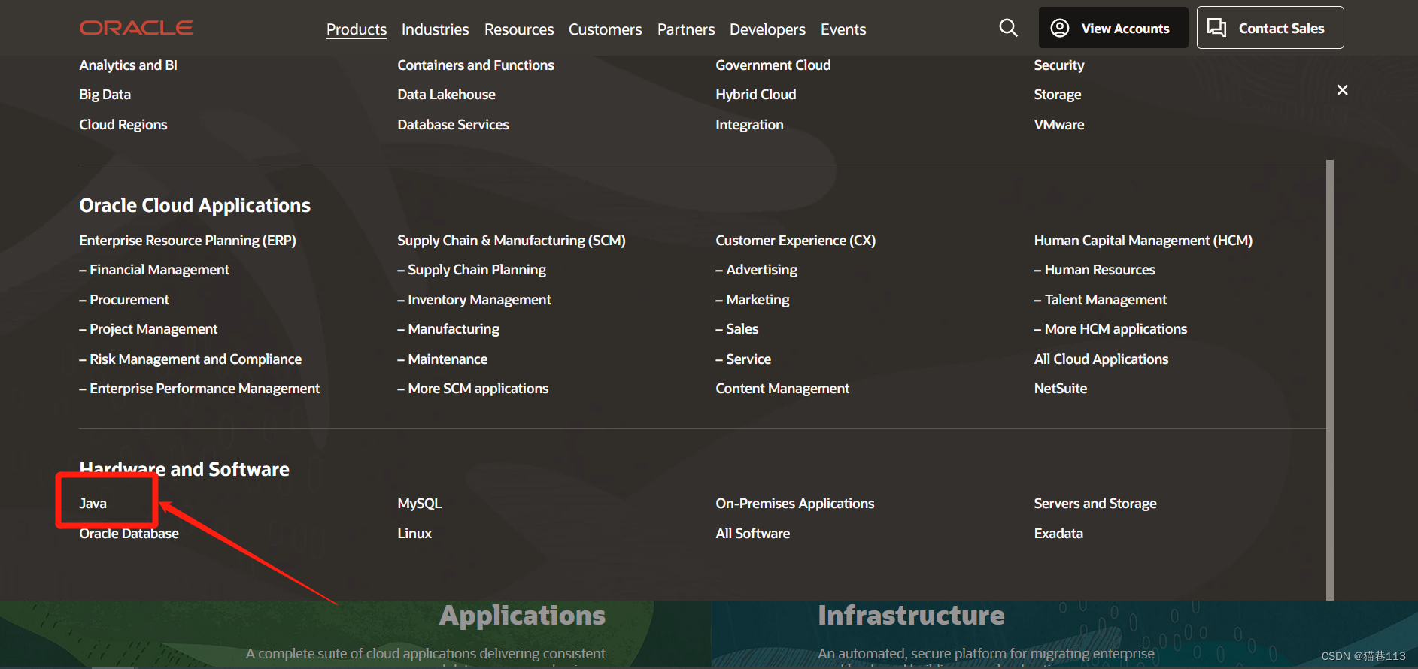
Task: Open Enterprise Performance Management link
Action: click(x=199, y=389)
